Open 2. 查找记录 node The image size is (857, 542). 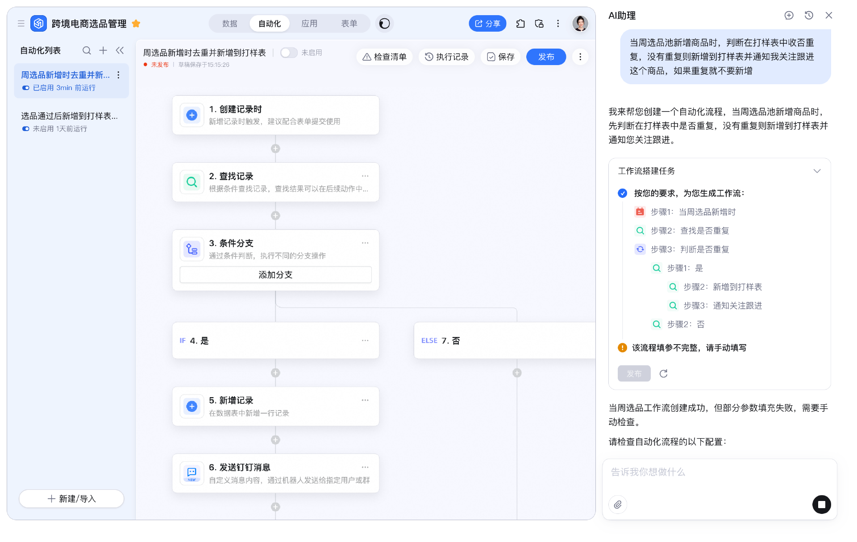click(275, 182)
